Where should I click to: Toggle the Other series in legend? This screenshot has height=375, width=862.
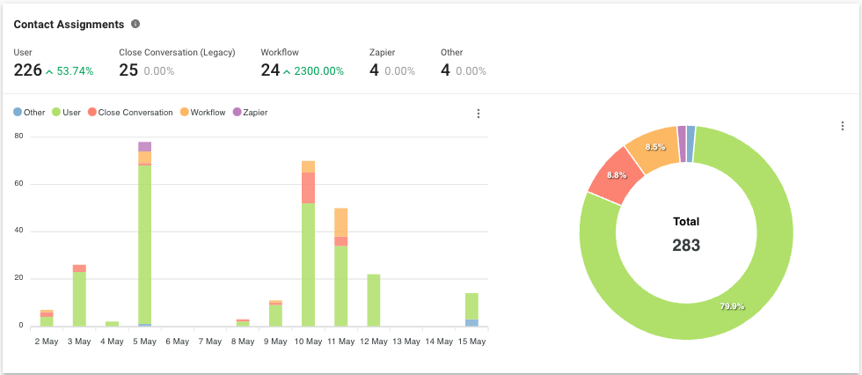(x=29, y=113)
